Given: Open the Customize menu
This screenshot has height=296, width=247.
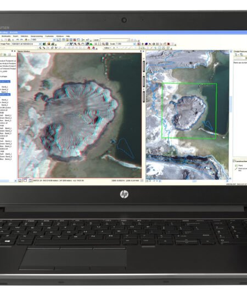Looking at the screenshot, I should [x=49, y=36].
